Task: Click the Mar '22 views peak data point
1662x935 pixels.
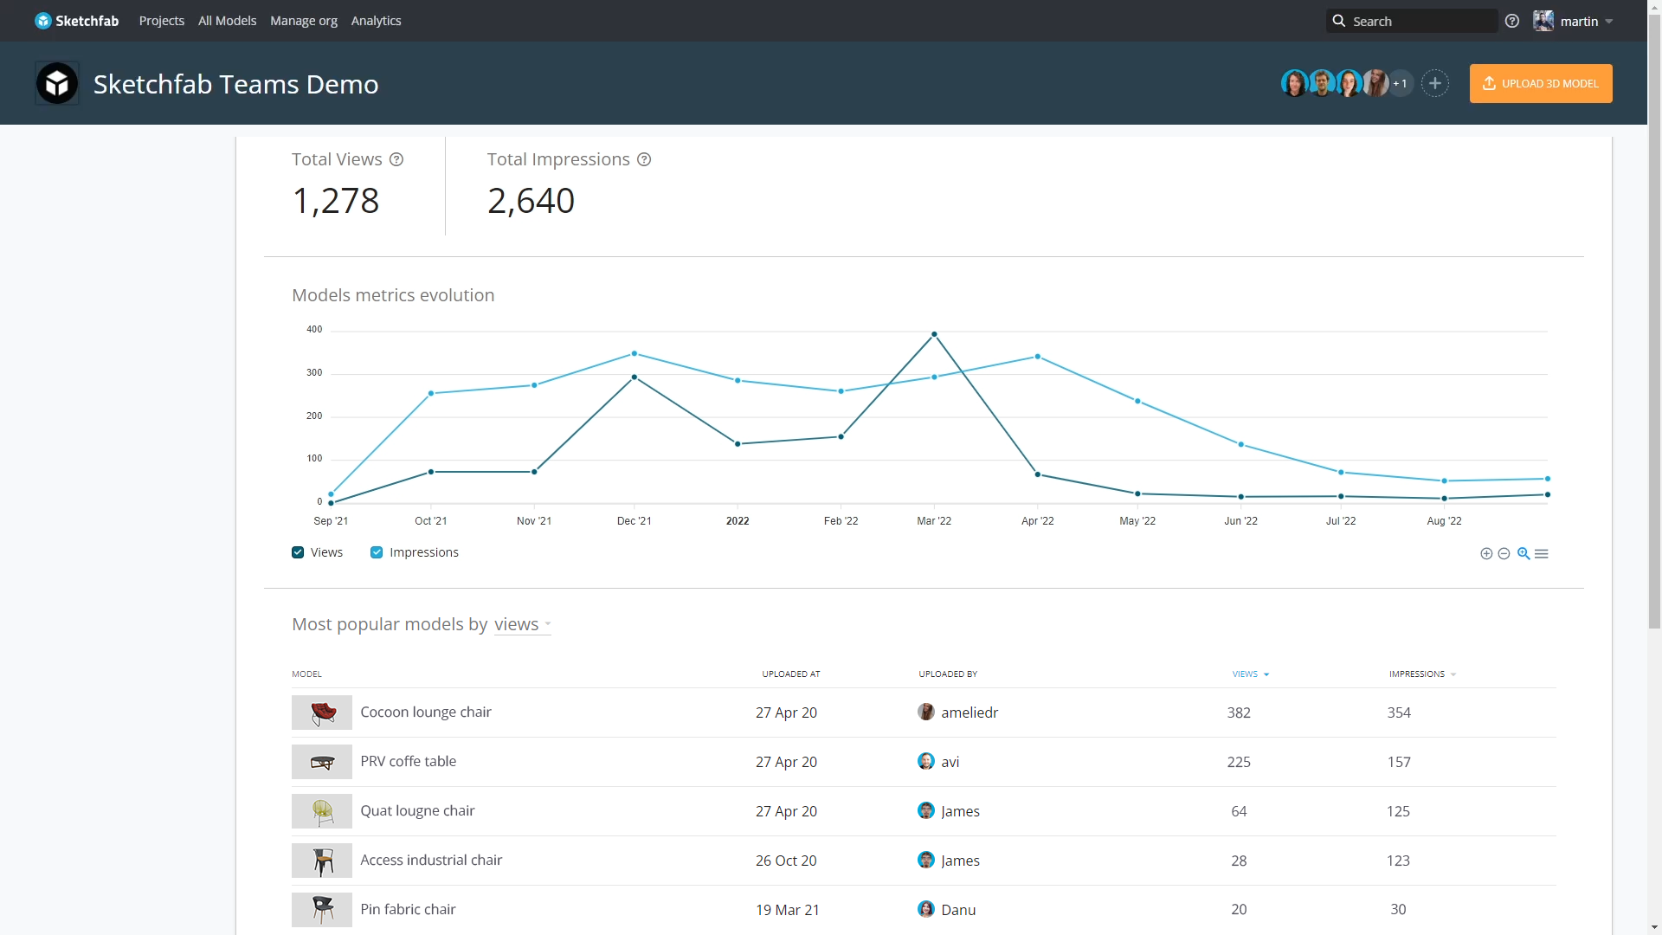Action: tap(934, 334)
